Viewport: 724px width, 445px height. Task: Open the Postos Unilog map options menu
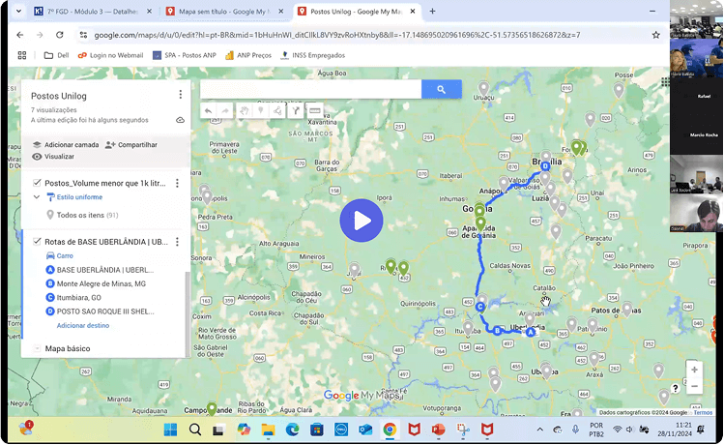tap(180, 95)
